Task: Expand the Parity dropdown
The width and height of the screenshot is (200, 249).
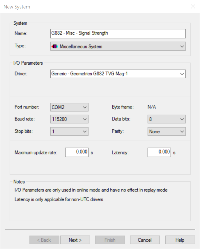Action: [166, 131]
